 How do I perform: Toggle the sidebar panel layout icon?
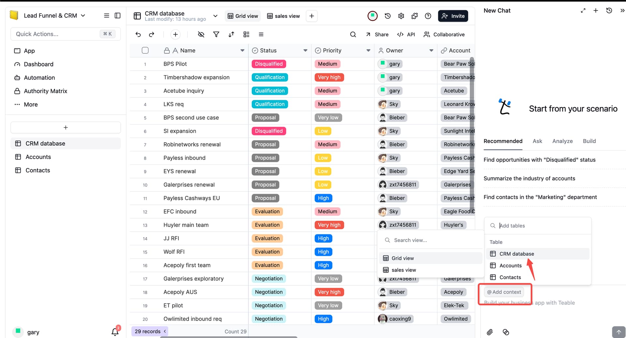pyautogui.click(x=118, y=16)
